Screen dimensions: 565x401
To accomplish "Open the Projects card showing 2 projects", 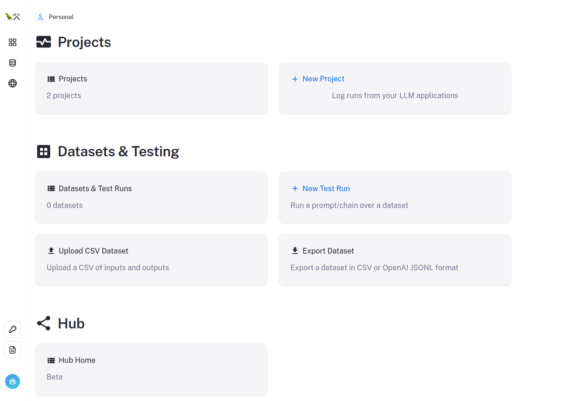I will (x=151, y=87).
